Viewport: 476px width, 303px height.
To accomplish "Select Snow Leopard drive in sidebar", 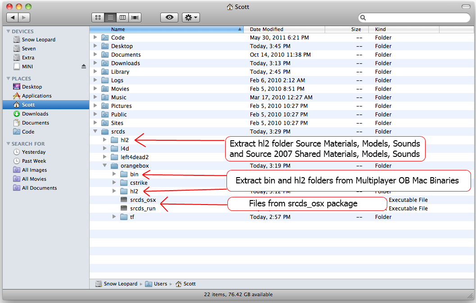I will coord(39,40).
